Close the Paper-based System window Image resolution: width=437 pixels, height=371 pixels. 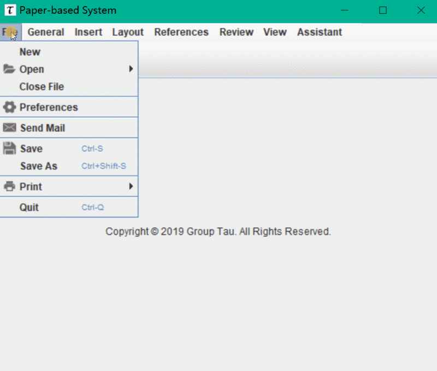(421, 10)
